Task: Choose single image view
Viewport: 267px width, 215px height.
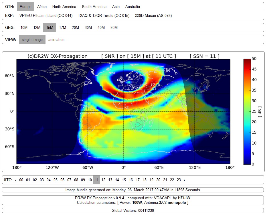Action: pyautogui.click(x=32, y=40)
